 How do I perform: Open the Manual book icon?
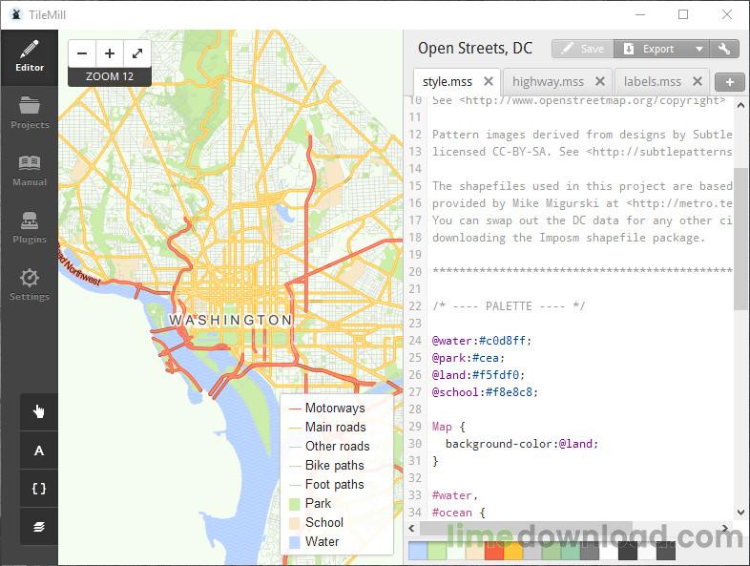point(30,171)
